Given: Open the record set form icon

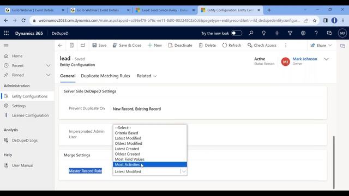Looking at the screenshot, I should coord(71,45).
